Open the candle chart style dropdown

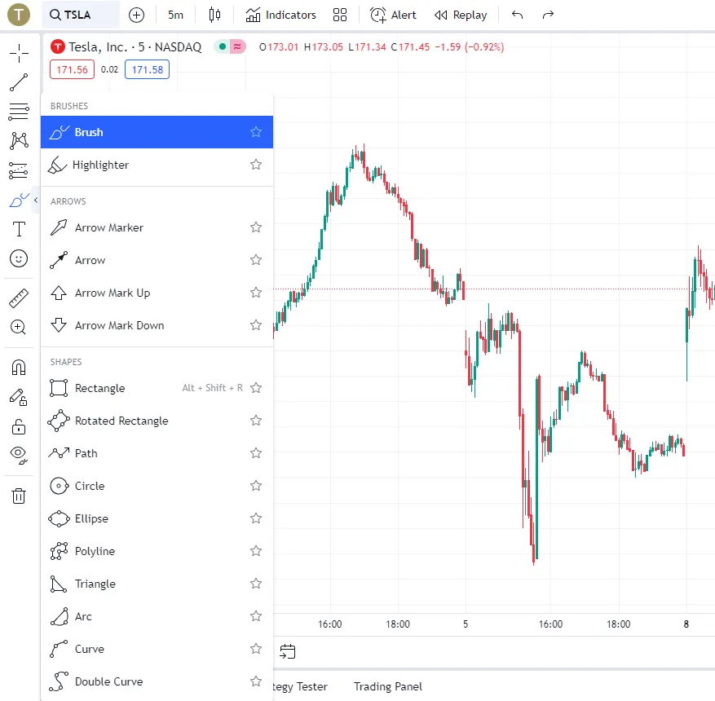214,14
